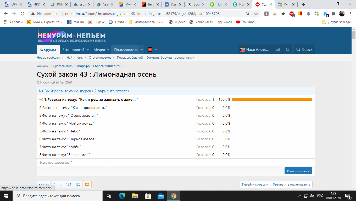Open the Extensions puzzle menu
The image size is (356, 201).
pyautogui.click(x=333, y=14)
